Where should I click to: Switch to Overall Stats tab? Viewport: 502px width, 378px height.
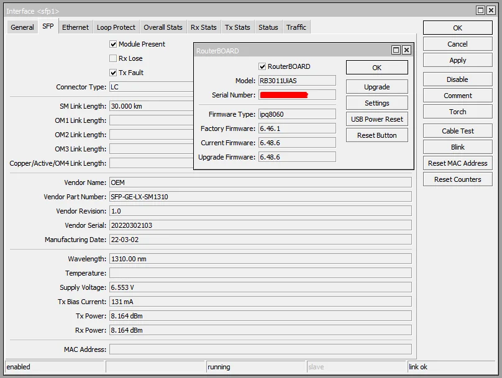click(x=163, y=27)
